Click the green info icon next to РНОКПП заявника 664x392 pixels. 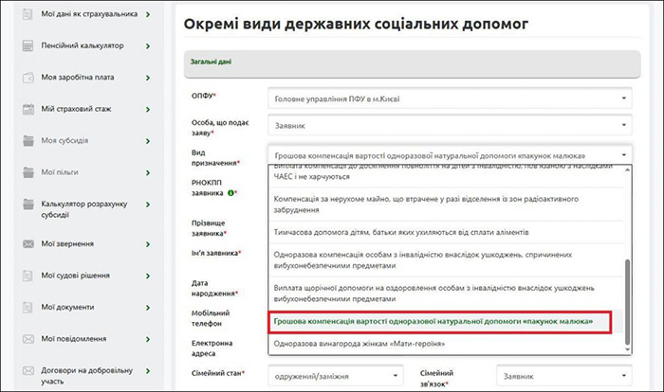231,193
